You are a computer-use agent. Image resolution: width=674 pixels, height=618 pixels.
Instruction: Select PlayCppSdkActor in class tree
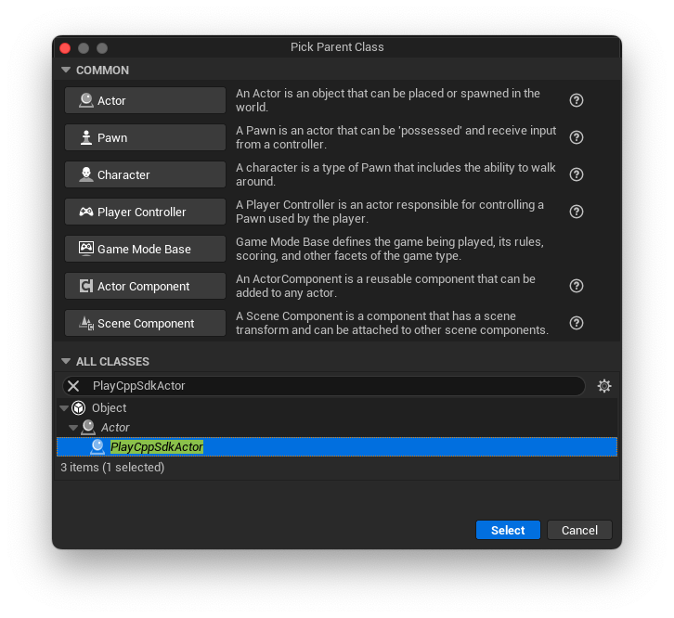[x=157, y=447]
